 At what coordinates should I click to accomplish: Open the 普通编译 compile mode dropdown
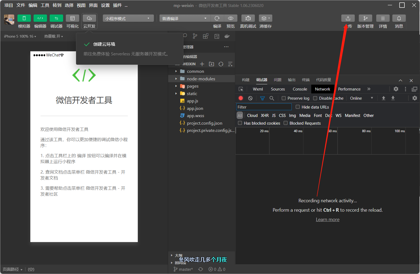click(x=185, y=18)
